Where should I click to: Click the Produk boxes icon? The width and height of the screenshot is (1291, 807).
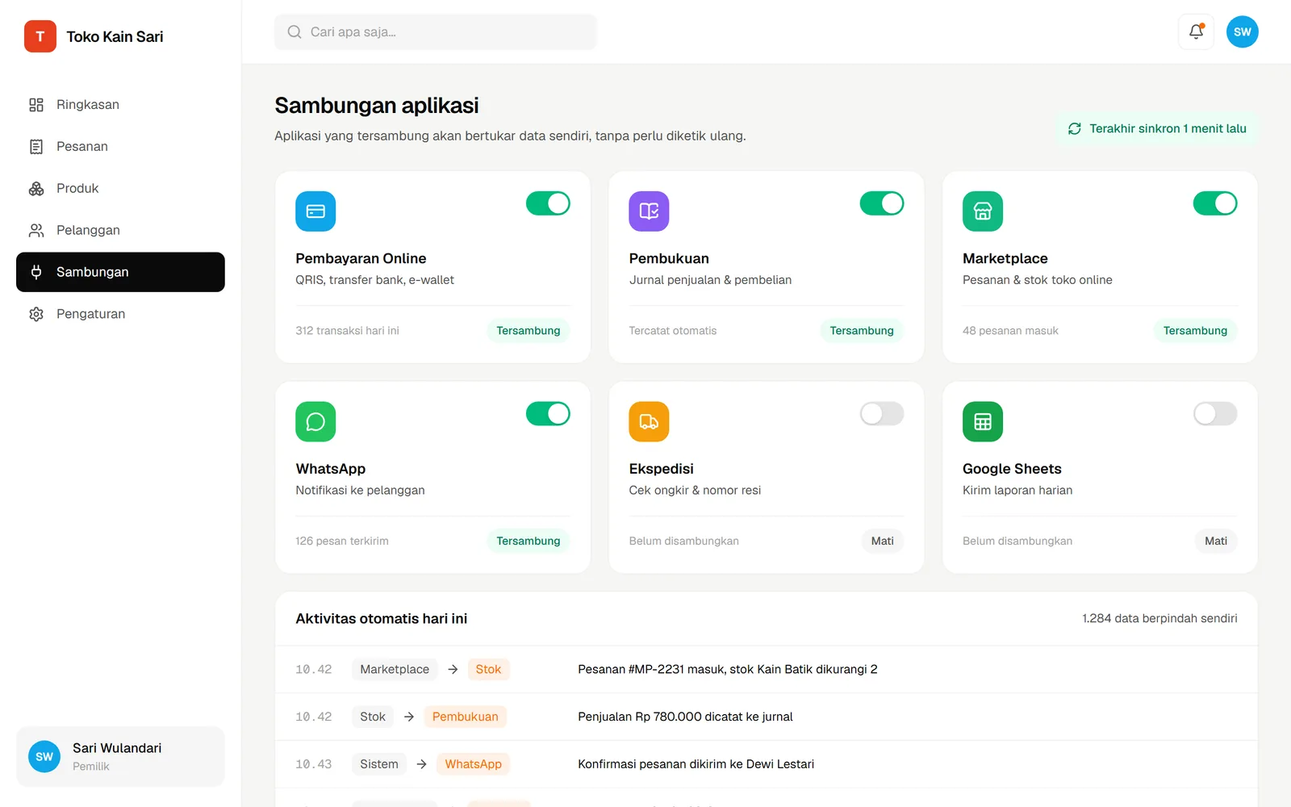(x=36, y=189)
